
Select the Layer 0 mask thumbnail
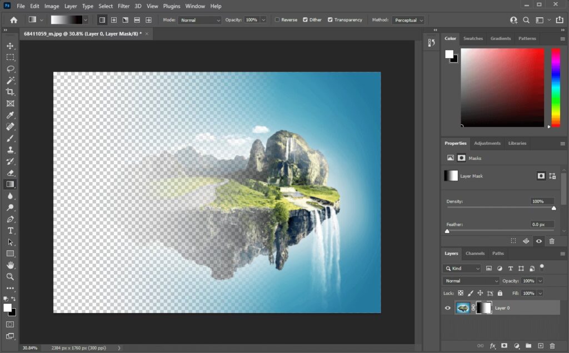click(484, 307)
